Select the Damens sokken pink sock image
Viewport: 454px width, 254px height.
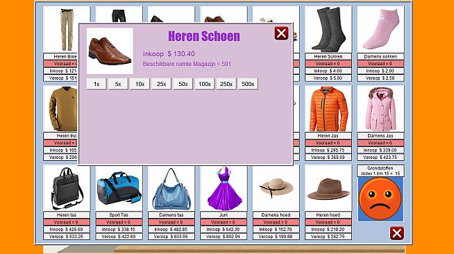[380, 29]
